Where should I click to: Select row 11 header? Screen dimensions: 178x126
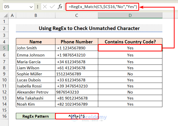click(4, 86)
